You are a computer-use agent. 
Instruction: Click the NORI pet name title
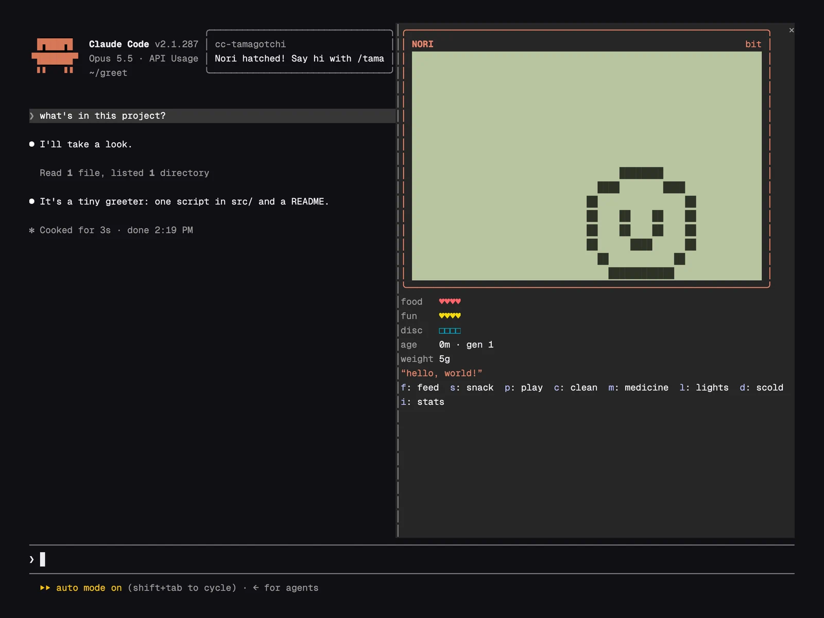pos(422,44)
